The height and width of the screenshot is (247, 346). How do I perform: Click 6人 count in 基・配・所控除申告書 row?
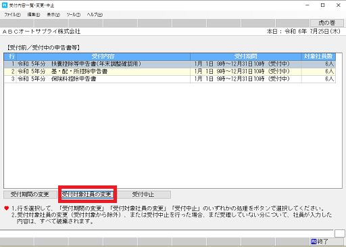(318, 71)
